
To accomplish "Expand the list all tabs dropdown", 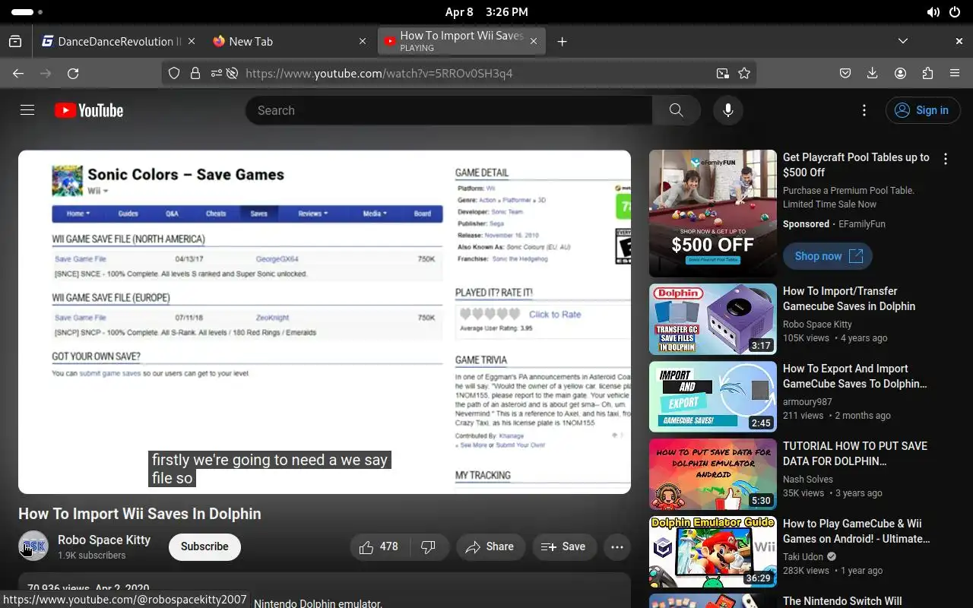I will [x=903, y=41].
